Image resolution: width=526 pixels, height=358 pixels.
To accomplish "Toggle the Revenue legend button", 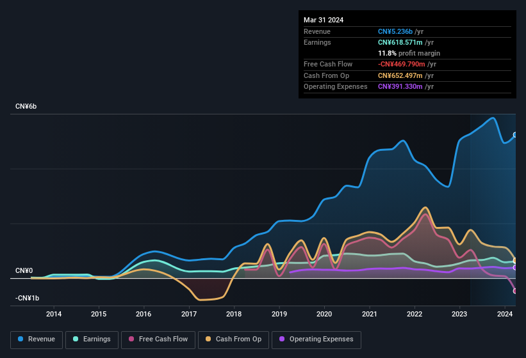I will 37,339.
